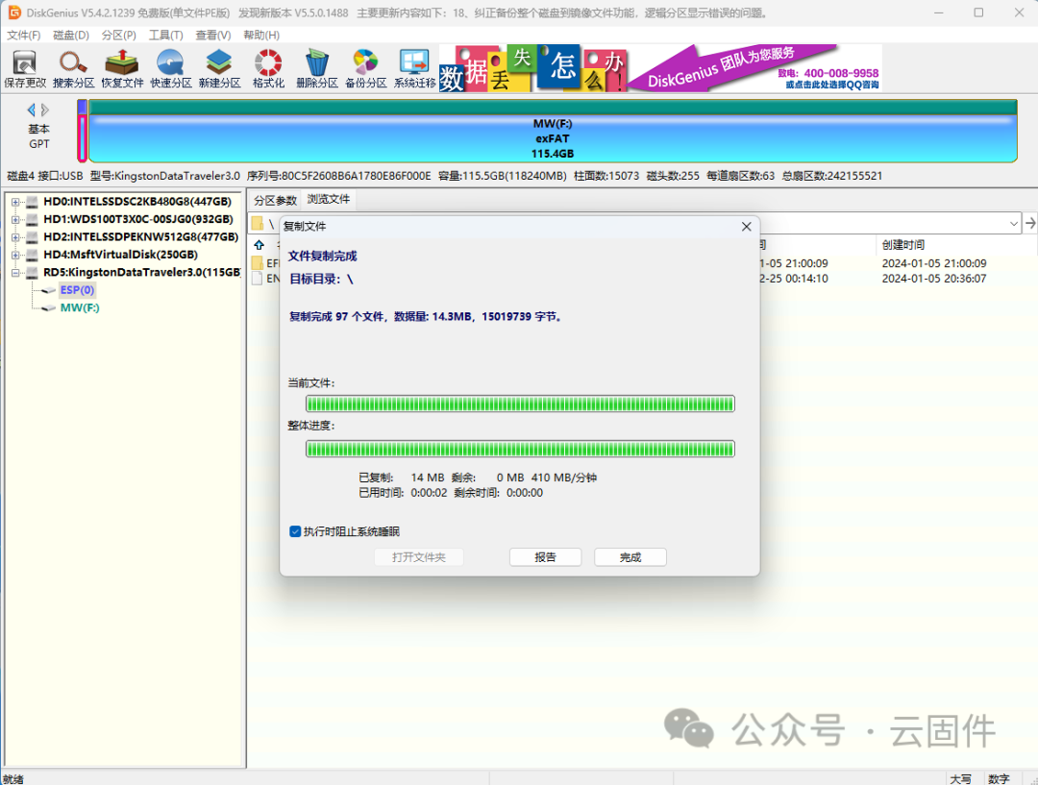This screenshot has height=785, width=1038.
Task: Expand the HD1:WDS100T3X0C tree node
Action: pyautogui.click(x=15, y=219)
